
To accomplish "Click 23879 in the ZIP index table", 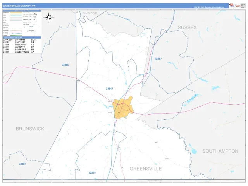I will point(6,50).
